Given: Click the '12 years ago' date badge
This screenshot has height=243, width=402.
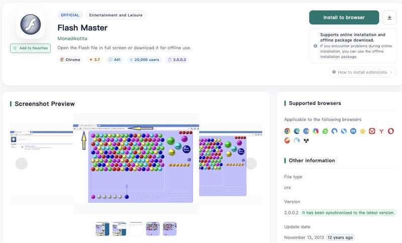Looking at the screenshot, I should click(x=340, y=237).
